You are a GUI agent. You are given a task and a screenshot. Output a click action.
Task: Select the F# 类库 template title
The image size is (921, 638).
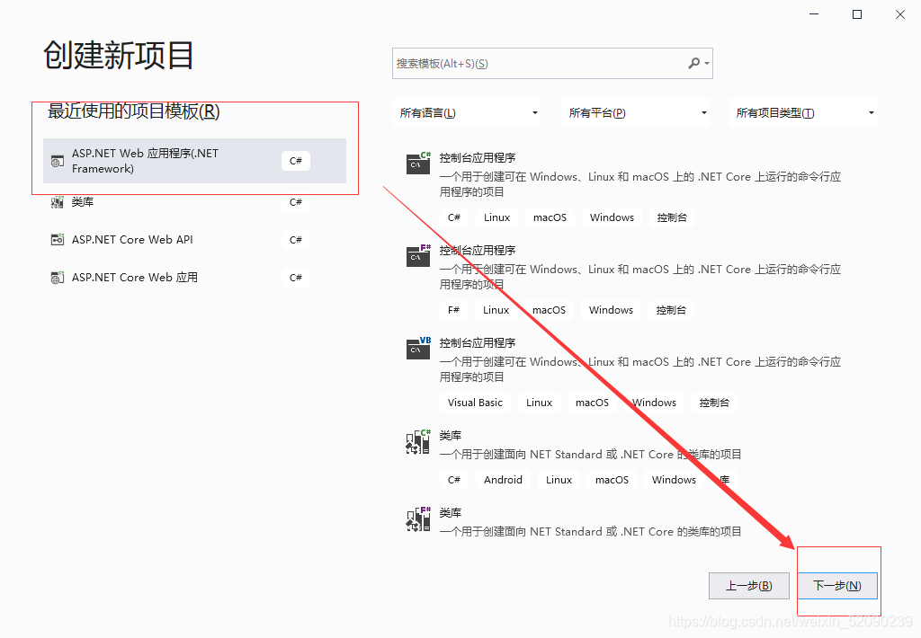coord(450,513)
